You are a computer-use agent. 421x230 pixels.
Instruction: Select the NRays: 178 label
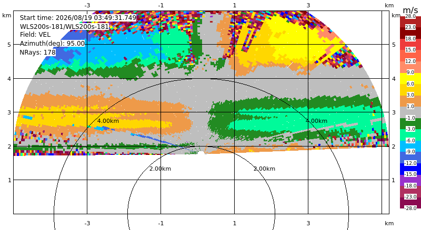tap(37, 53)
